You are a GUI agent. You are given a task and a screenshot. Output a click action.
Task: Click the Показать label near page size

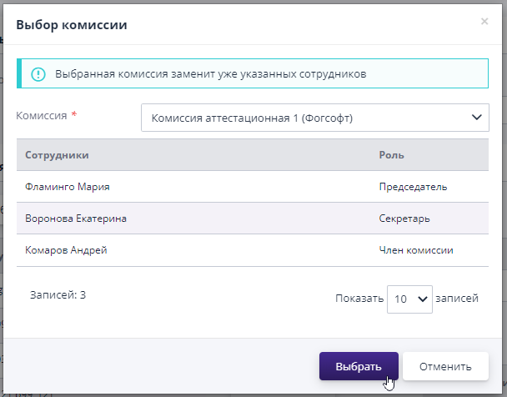(x=359, y=298)
